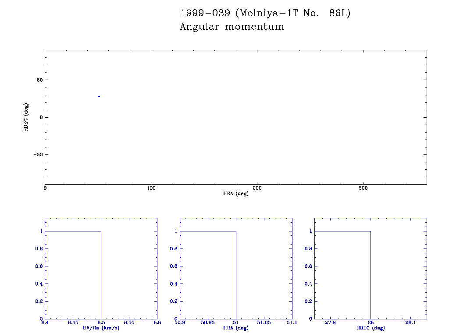The width and height of the screenshot is (449, 336).
Task: Click the 100 tick label on the top x-axis
Action: coord(151,188)
